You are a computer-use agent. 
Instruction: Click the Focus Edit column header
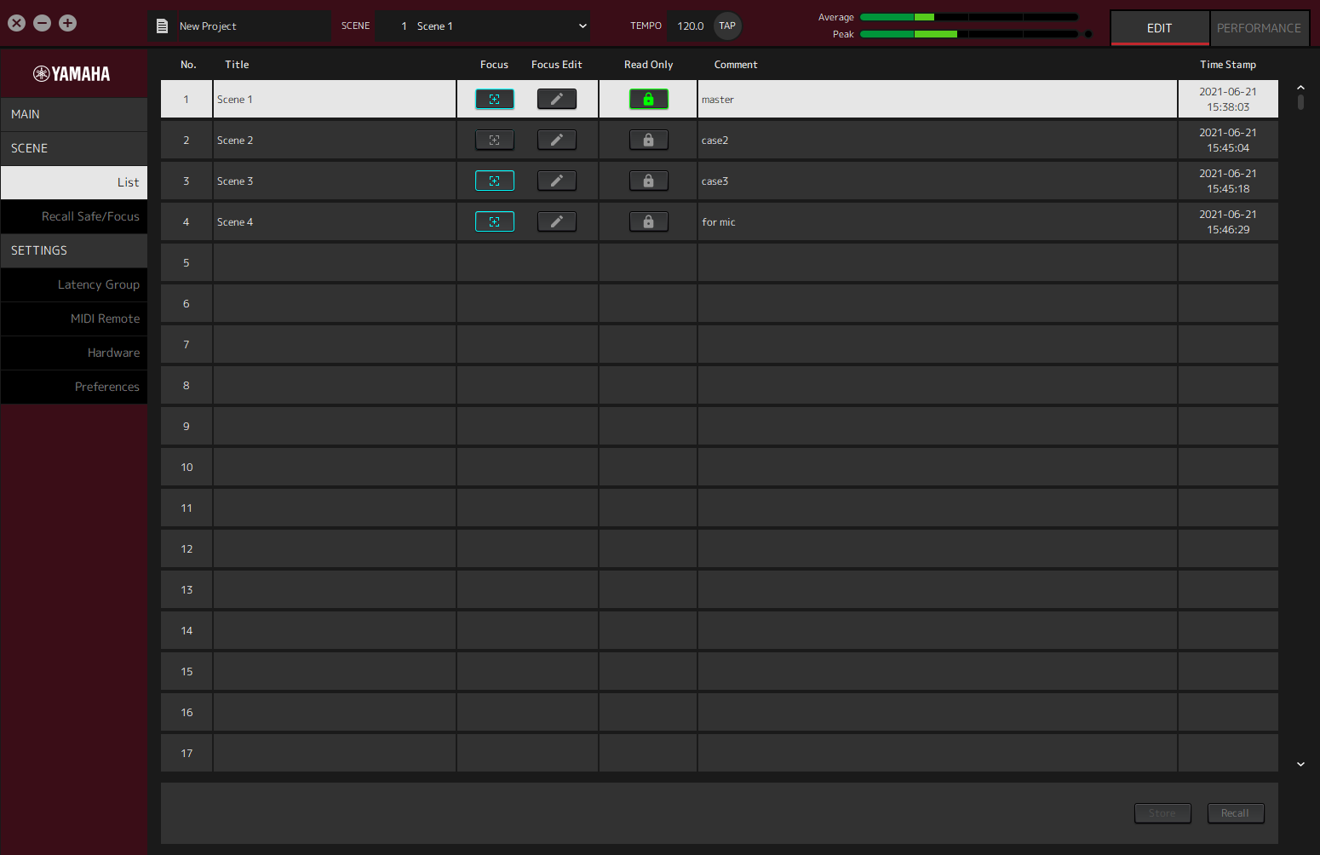pyautogui.click(x=557, y=65)
